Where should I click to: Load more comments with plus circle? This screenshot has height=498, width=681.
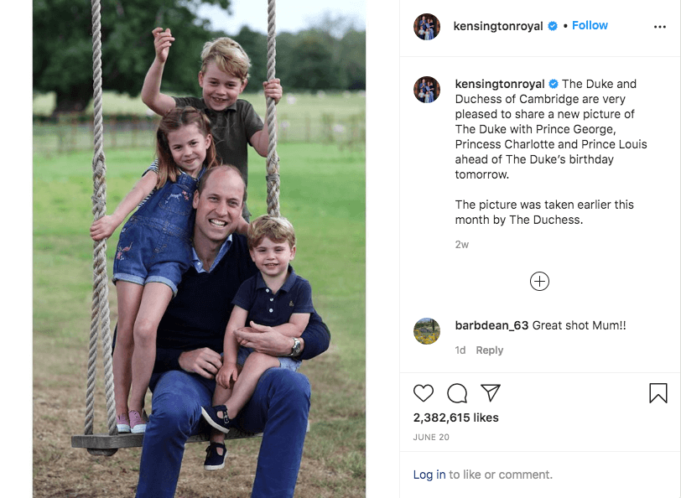click(539, 282)
